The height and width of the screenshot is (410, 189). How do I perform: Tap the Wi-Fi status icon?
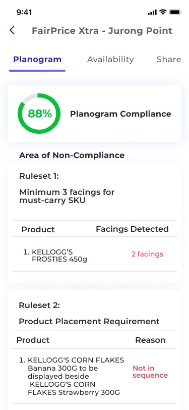pos(163,12)
